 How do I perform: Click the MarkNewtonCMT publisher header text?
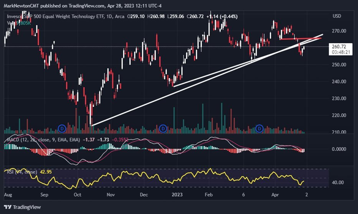(x=82, y=5)
